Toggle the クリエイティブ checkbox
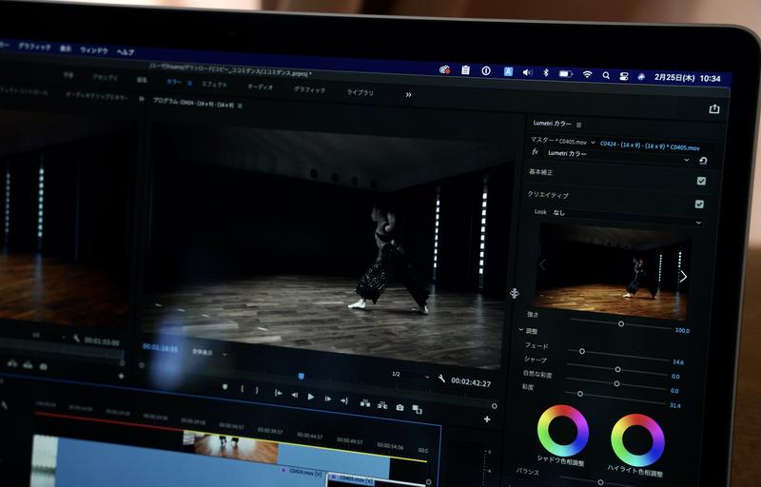 700,204
